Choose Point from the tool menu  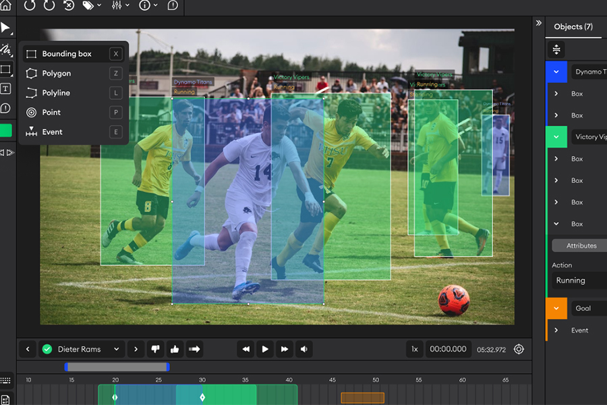pos(74,113)
